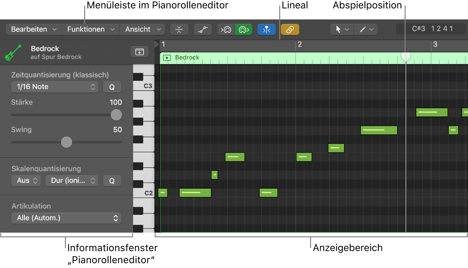
Task: Open the Funktionen menu
Action: pos(90,29)
